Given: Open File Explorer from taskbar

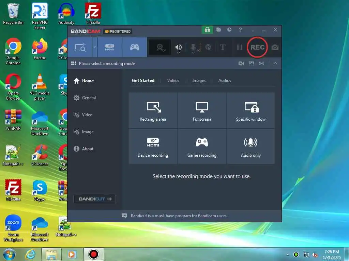Looking at the screenshot, I should (51, 254).
